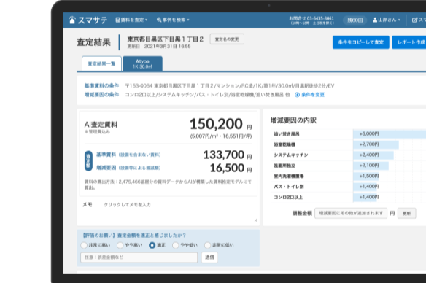Click the レポート作成 button
This screenshot has width=426, height=283.
point(410,42)
